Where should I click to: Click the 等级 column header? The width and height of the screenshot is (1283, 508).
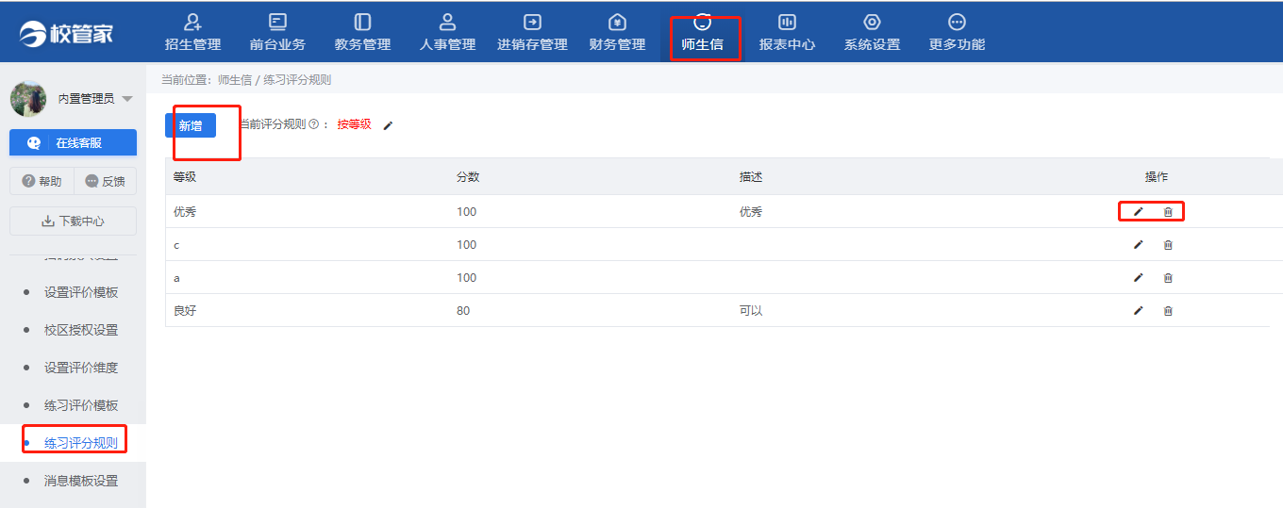click(x=185, y=177)
